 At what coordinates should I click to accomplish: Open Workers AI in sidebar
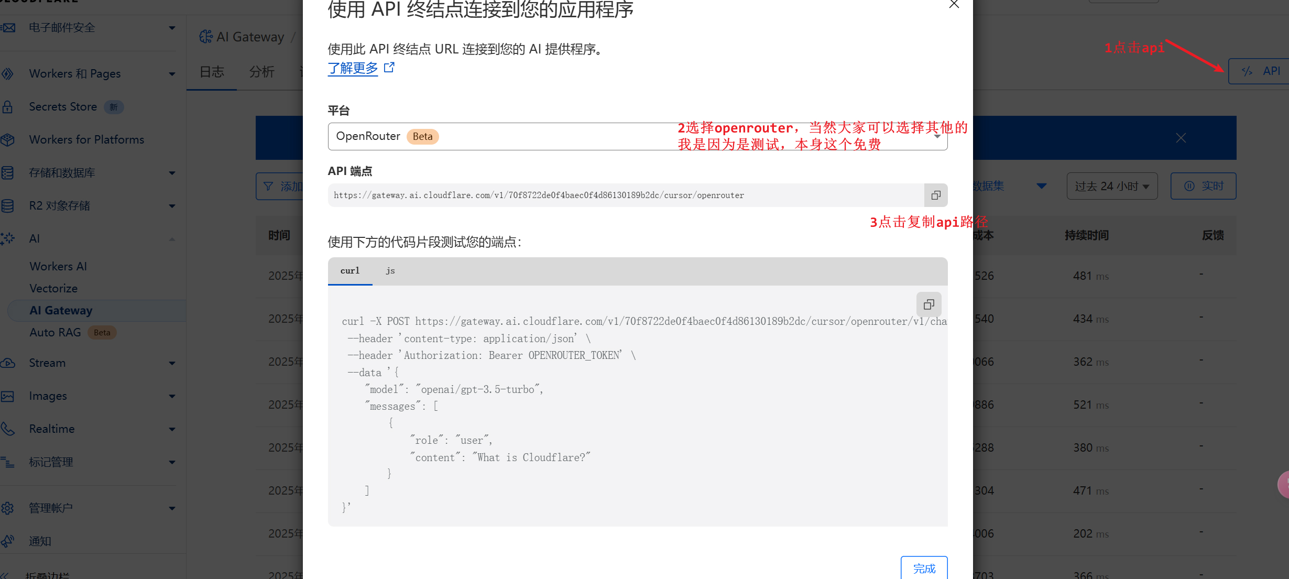click(x=58, y=266)
